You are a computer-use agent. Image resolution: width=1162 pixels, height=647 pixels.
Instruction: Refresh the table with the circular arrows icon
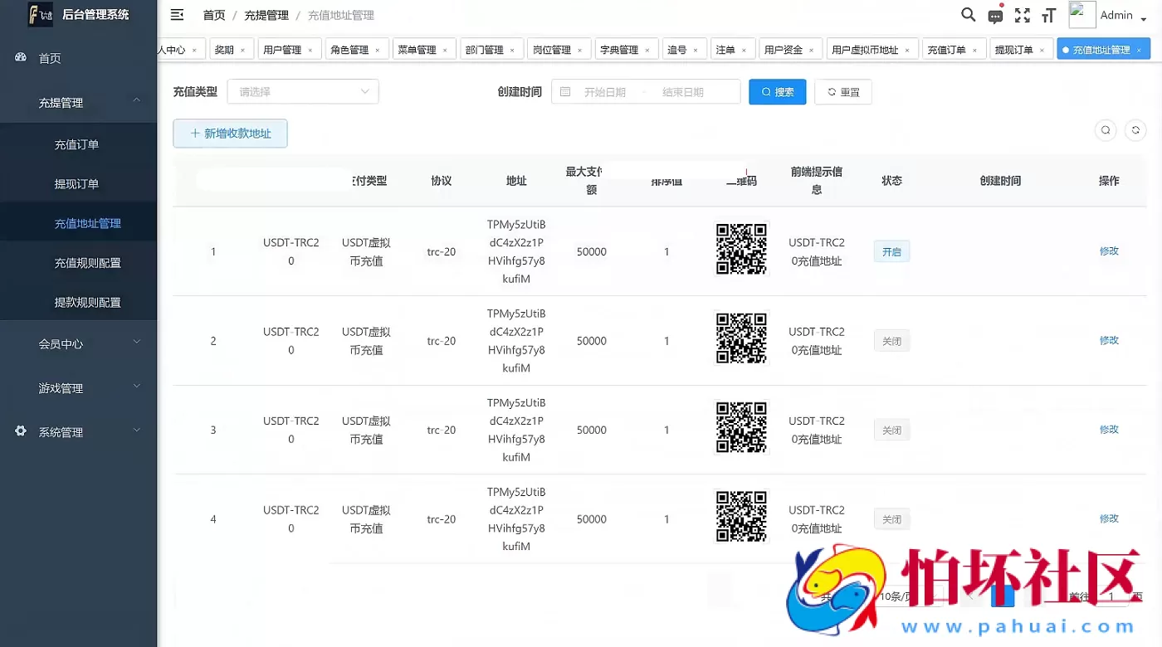click(1135, 129)
